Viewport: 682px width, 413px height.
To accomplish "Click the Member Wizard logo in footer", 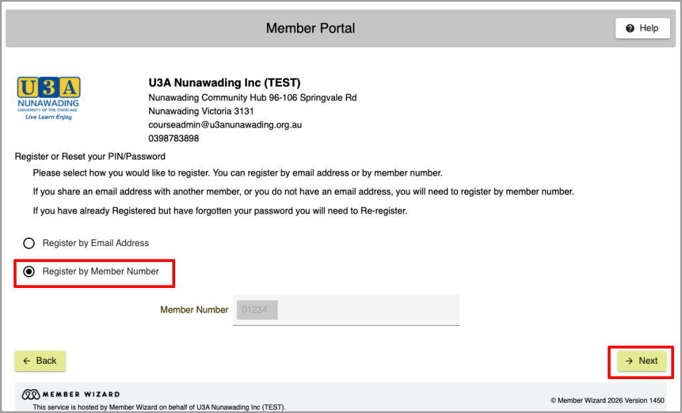I will tap(71, 394).
